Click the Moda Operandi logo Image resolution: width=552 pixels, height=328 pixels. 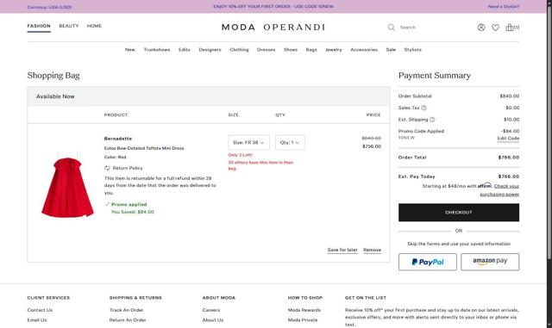point(273,28)
